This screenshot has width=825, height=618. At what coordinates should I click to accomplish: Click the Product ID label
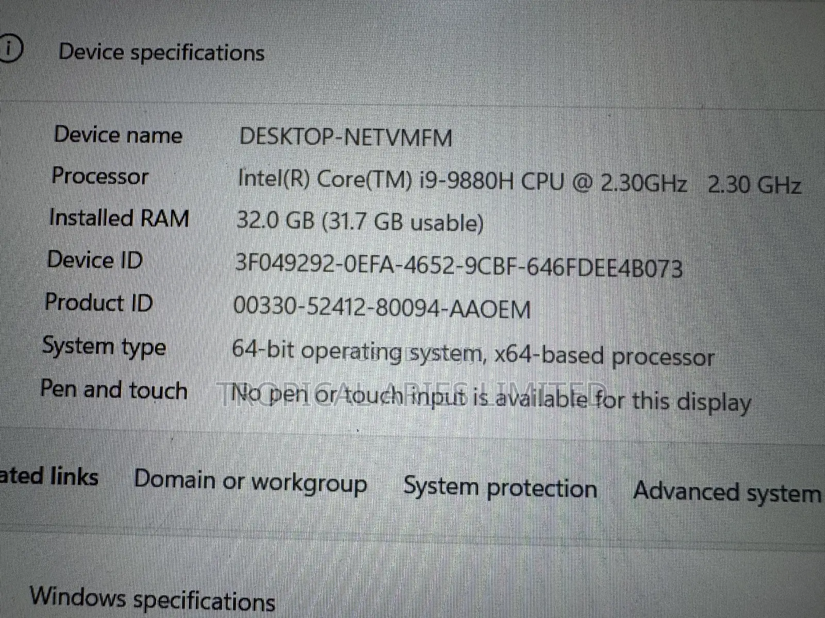tap(99, 302)
